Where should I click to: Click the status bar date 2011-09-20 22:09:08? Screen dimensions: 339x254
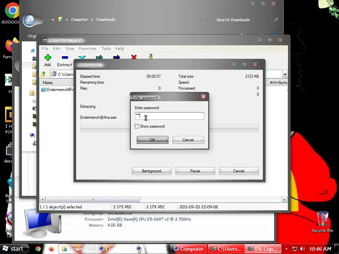(199, 207)
